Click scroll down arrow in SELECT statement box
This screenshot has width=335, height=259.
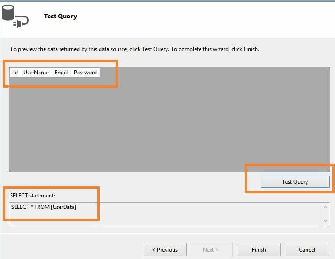coord(325,220)
